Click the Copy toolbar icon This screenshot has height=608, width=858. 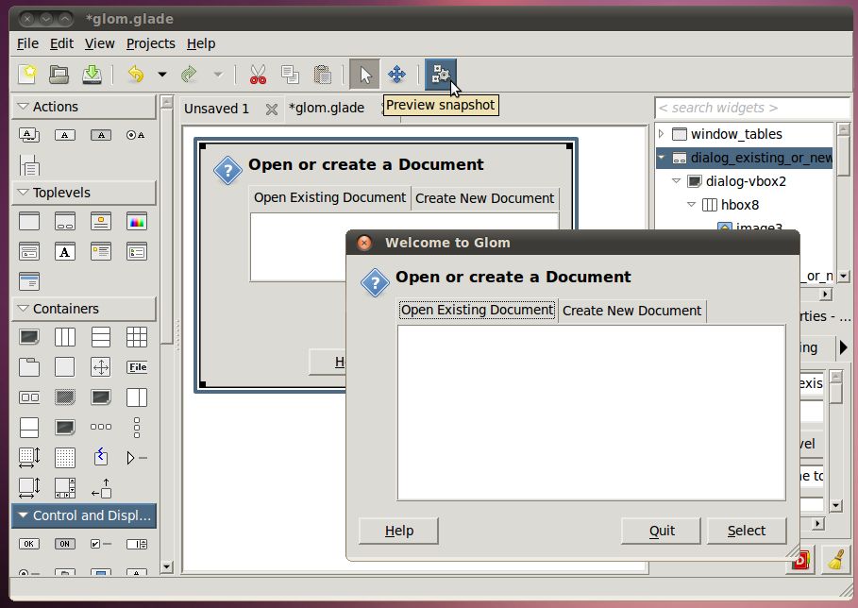coord(290,74)
